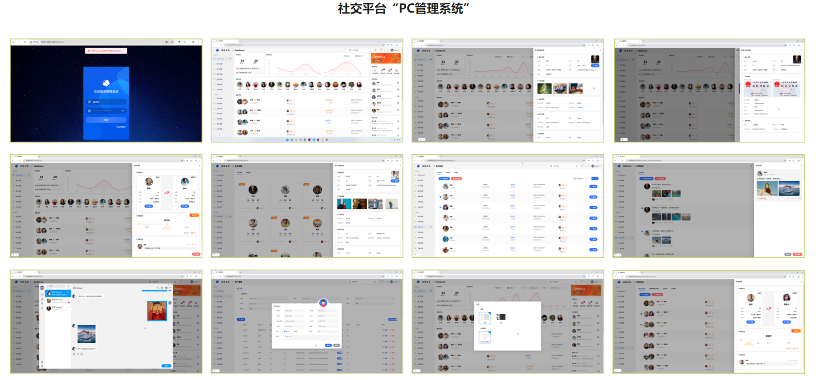Click contacts icon in chat window left rail
This screenshot has width=829, height=380.
click(x=42, y=299)
